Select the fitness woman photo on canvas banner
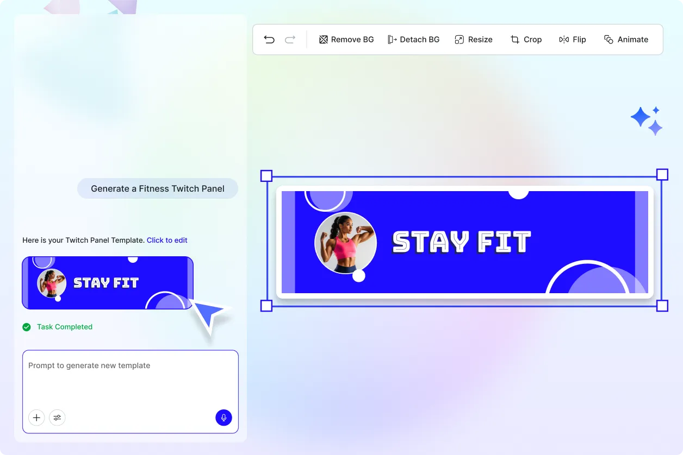The image size is (683, 455). pos(346,243)
